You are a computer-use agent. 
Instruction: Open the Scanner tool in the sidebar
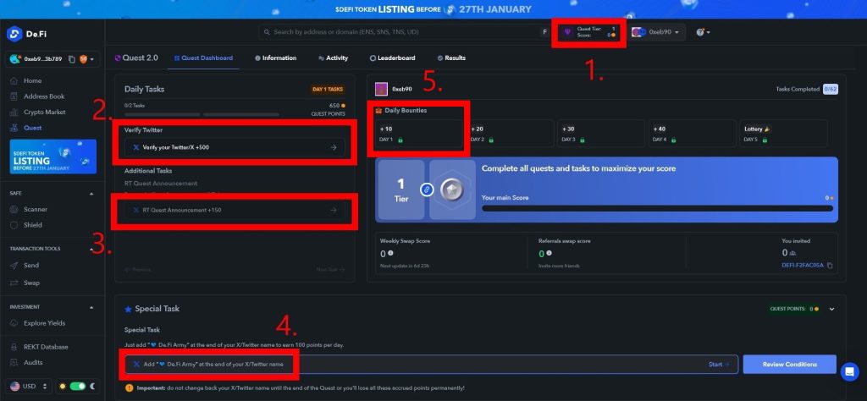click(35, 209)
